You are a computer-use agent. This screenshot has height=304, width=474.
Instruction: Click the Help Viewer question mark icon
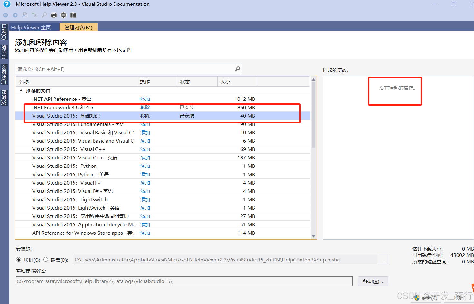coord(7,4)
